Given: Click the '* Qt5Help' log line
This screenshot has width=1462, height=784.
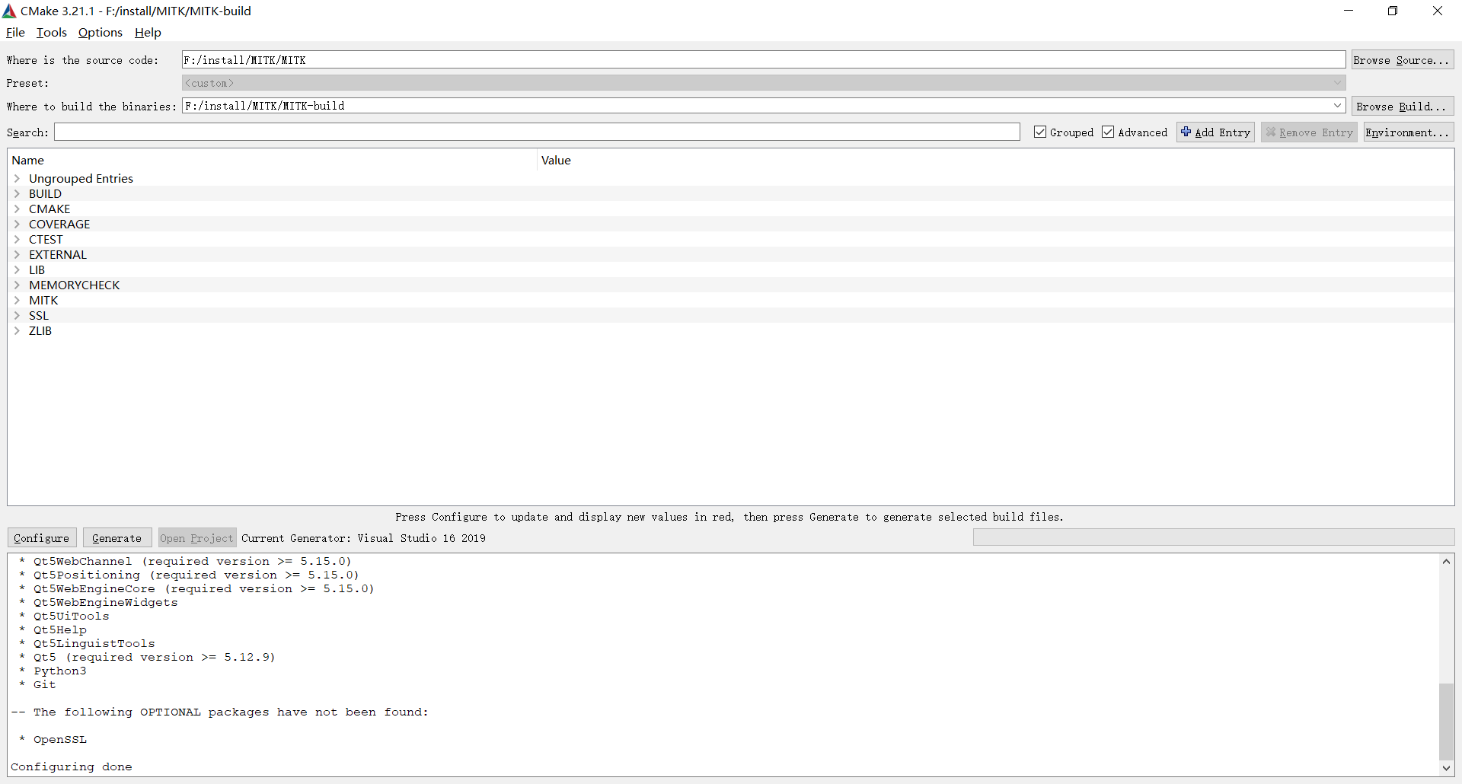Looking at the screenshot, I should point(53,629).
